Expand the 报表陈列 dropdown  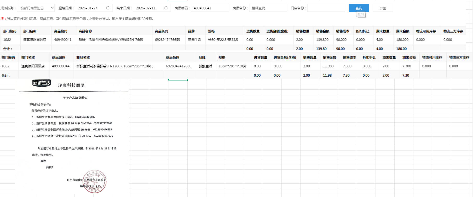click(36, 8)
